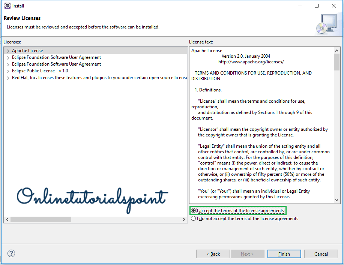344x265 pixels.
Task: Select second Eclipse Foundation Software User Agreement
Action: tap(56, 64)
